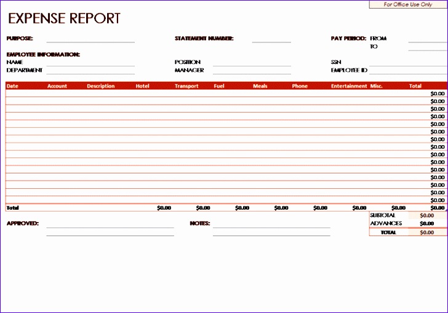Click the EMPLOYEE INFORMATION heading

tap(43, 55)
